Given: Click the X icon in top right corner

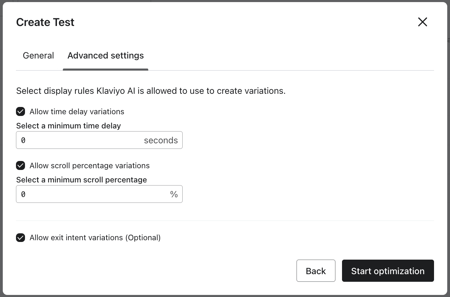Looking at the screenshot, I should point(423,22).
